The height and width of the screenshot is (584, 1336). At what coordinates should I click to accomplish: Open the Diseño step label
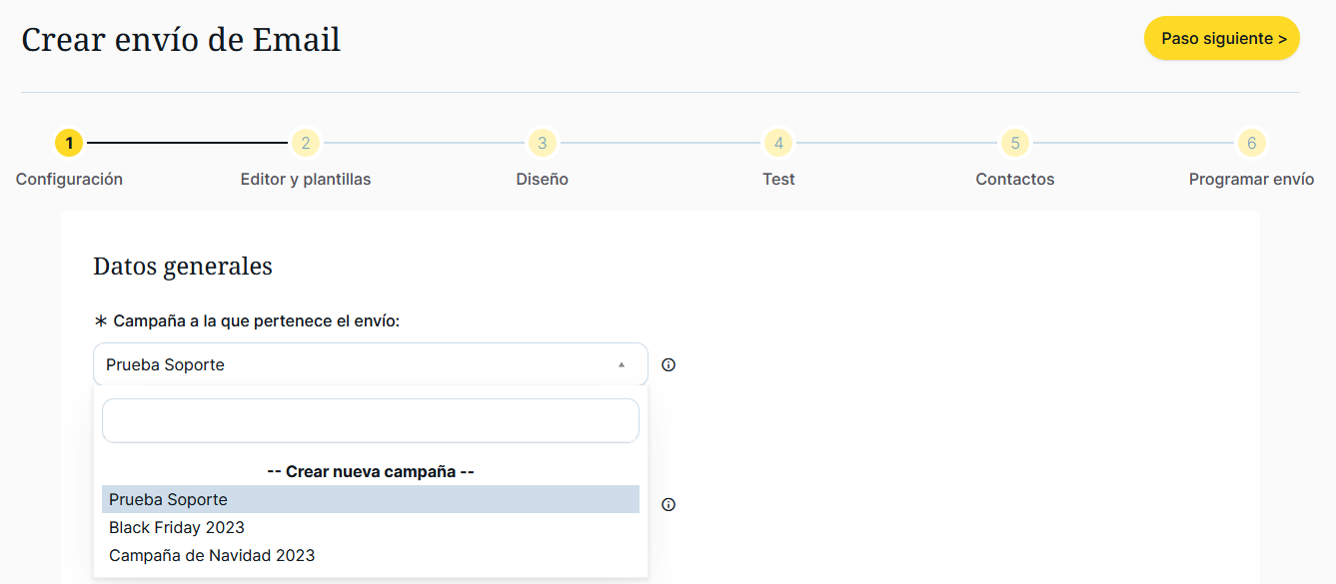542,180
